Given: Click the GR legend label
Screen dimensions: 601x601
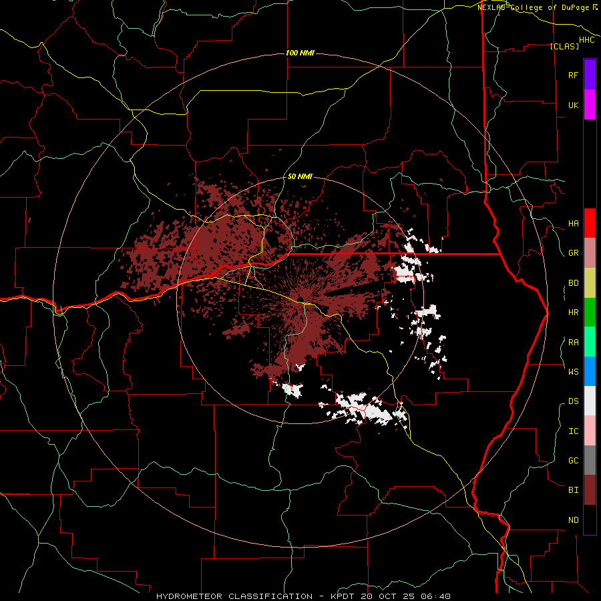Looking at the screenshot, I should pyautogui.click(x=573, y=253).
